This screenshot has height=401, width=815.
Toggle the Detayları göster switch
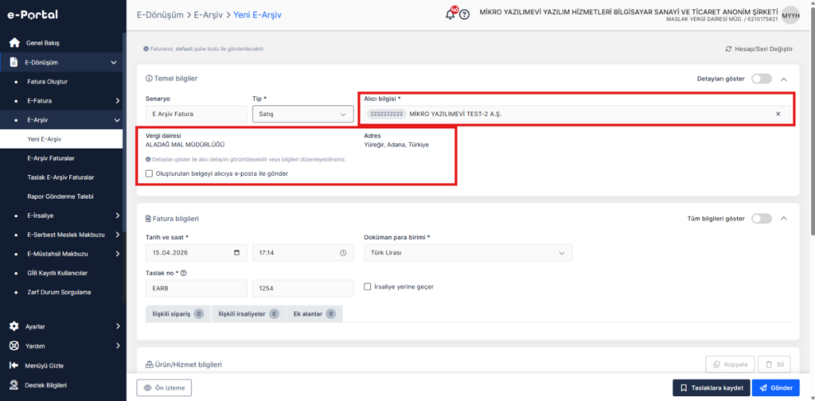click(762, 79)
